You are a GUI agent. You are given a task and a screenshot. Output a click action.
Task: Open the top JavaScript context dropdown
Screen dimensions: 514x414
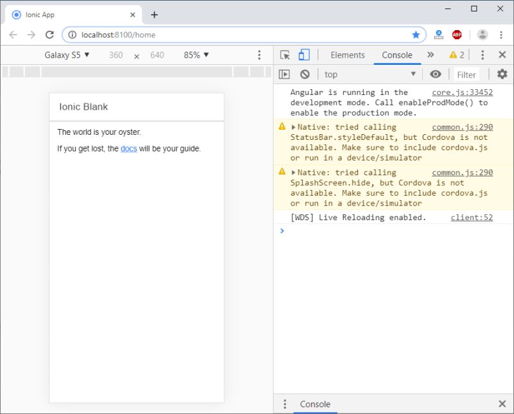370,74
